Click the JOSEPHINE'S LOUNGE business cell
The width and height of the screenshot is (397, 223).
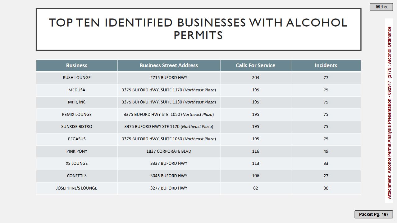pyautogui.click(x=77, y=188)
